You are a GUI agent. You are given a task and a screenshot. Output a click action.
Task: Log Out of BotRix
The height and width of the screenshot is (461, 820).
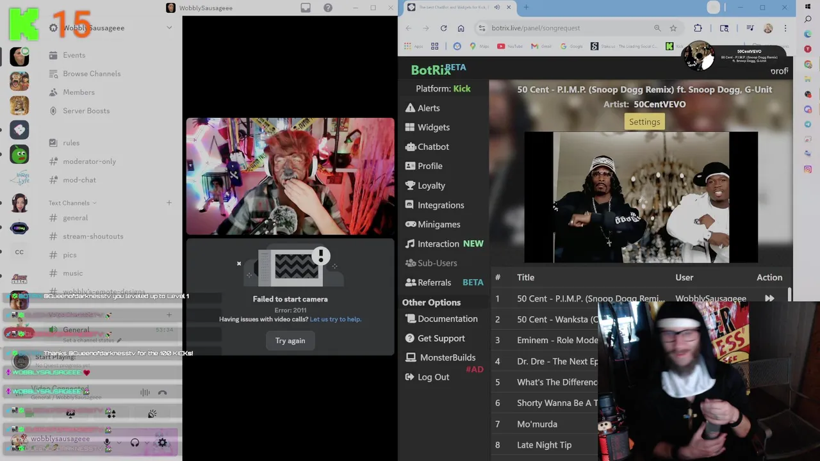tap(427, 377)
